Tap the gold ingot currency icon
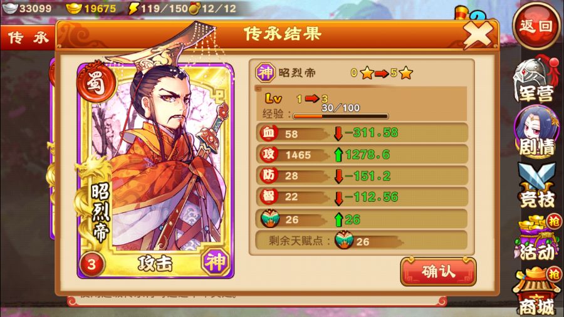 click(x=74, y=8)
